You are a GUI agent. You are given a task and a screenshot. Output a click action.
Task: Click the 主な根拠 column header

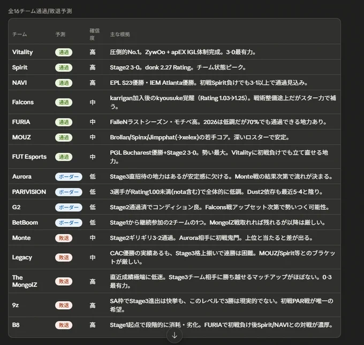120,34
